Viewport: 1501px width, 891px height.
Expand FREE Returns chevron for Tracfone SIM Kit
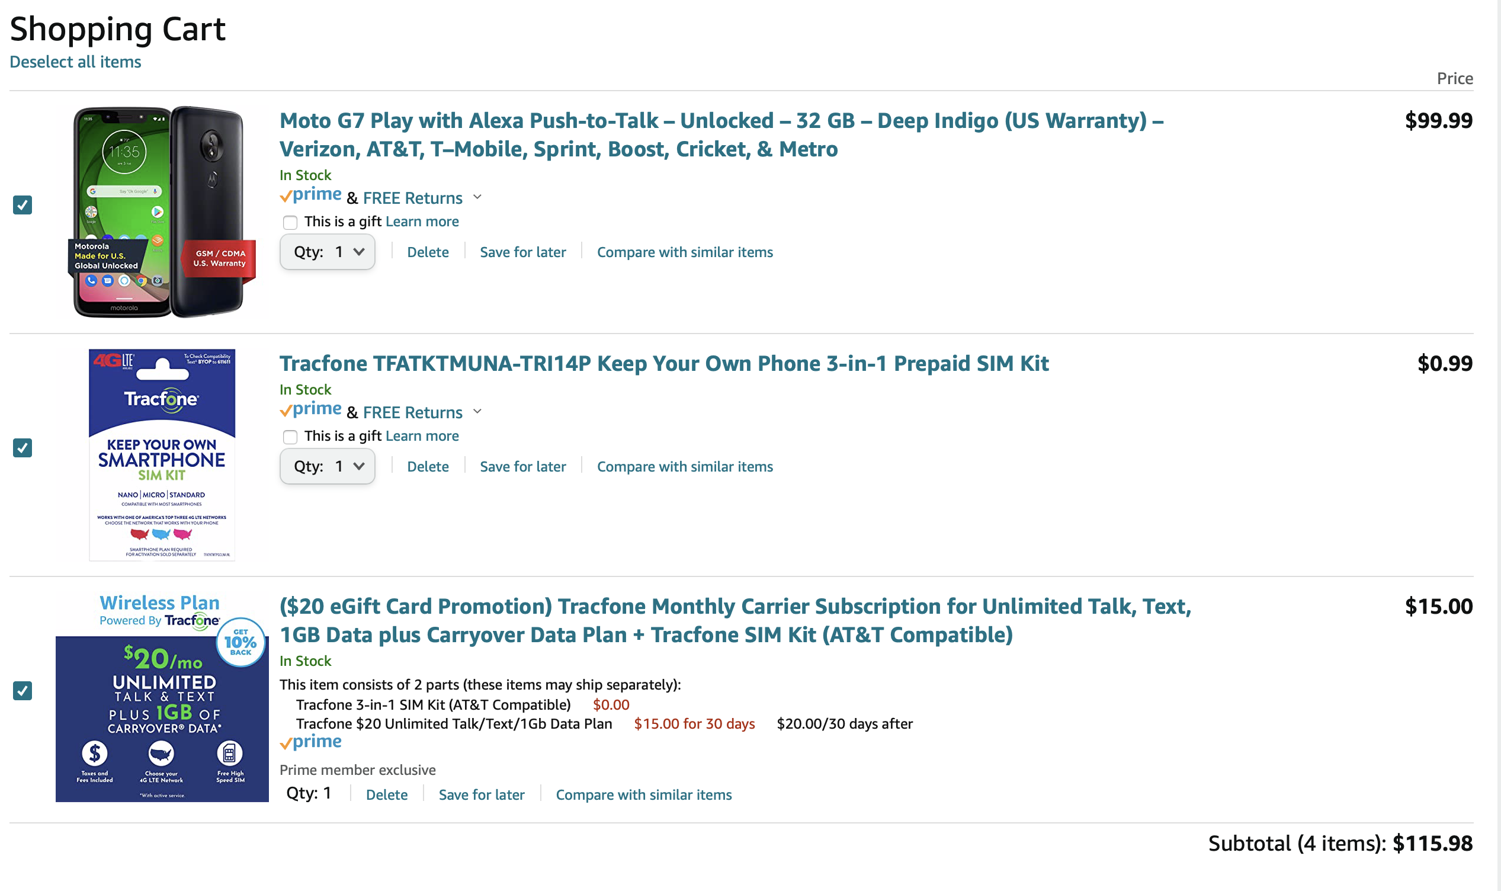[478, 411]
